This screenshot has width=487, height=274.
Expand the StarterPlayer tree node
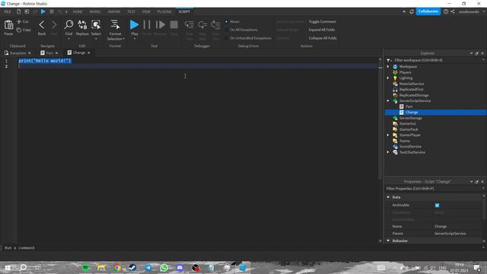click(388, 135)
